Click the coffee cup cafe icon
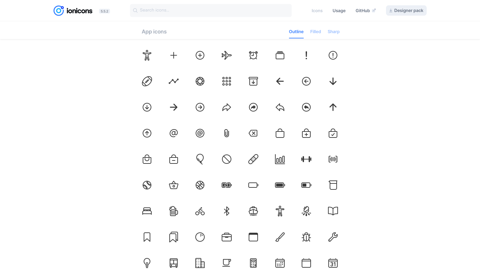 click(x=227, y=263)
